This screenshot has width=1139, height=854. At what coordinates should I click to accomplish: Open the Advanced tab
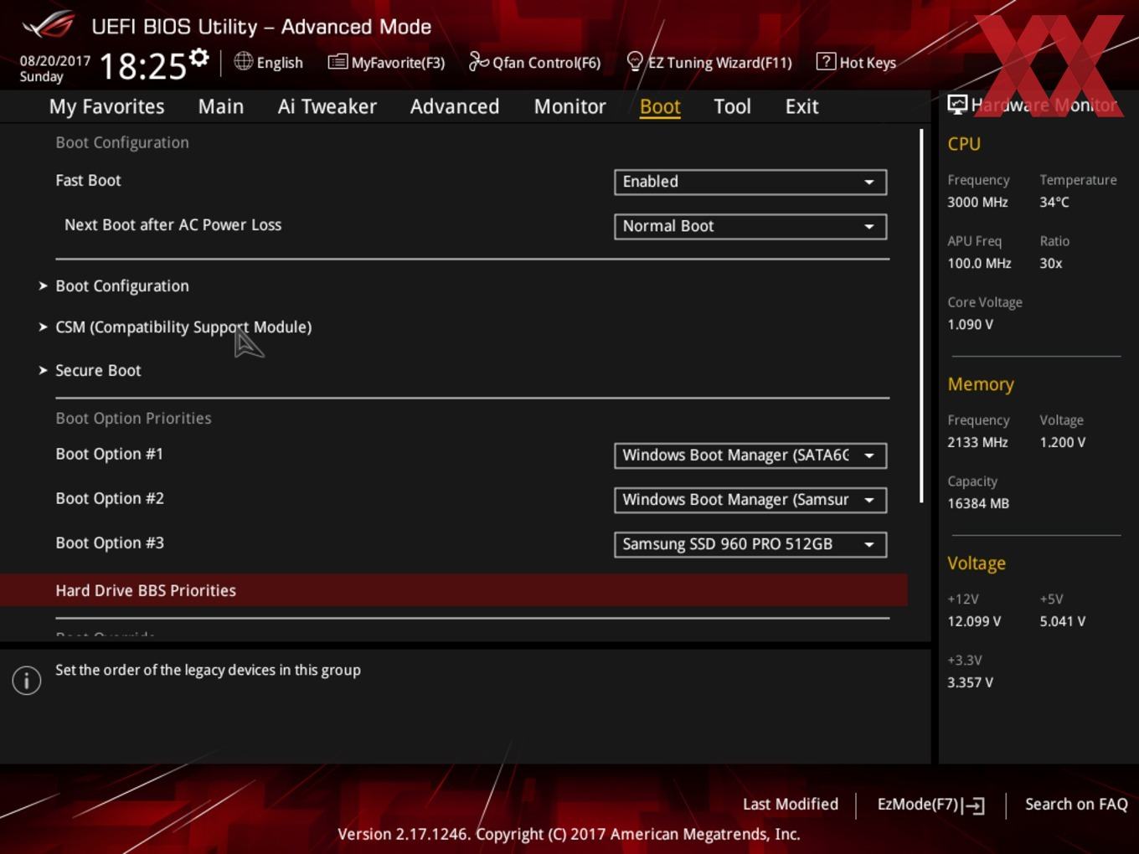[x=455, y=106]
